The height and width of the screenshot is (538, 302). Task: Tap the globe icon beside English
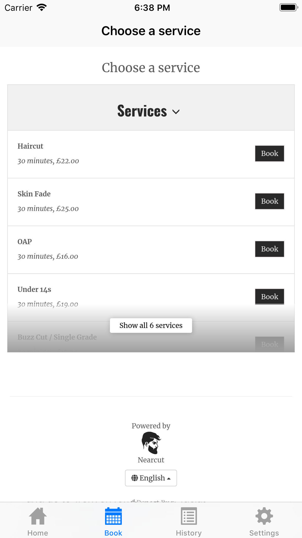[134, 478]
